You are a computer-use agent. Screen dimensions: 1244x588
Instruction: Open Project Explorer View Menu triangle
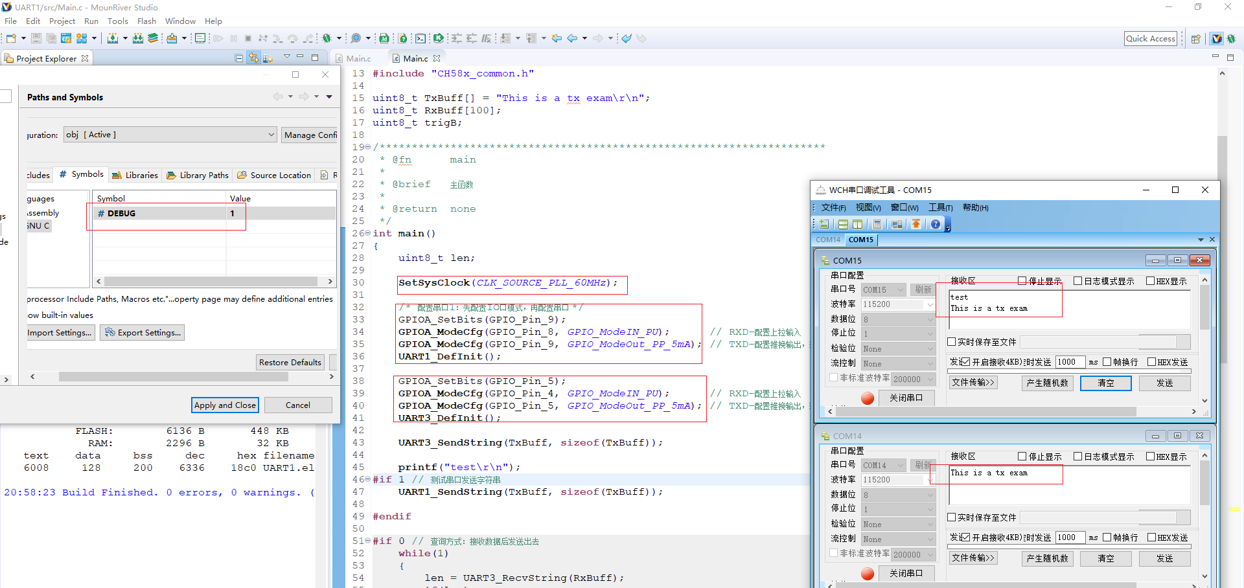[287, 57]
